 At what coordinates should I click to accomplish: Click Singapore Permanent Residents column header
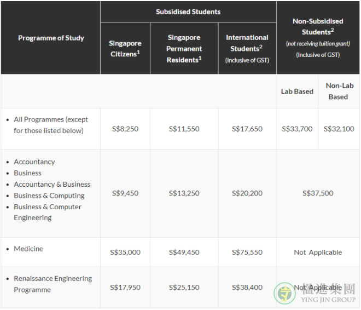click(184, 49)
